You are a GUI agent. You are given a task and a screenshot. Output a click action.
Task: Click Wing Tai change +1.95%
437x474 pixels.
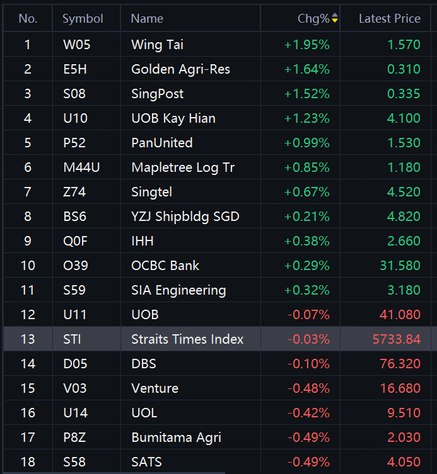306,45
